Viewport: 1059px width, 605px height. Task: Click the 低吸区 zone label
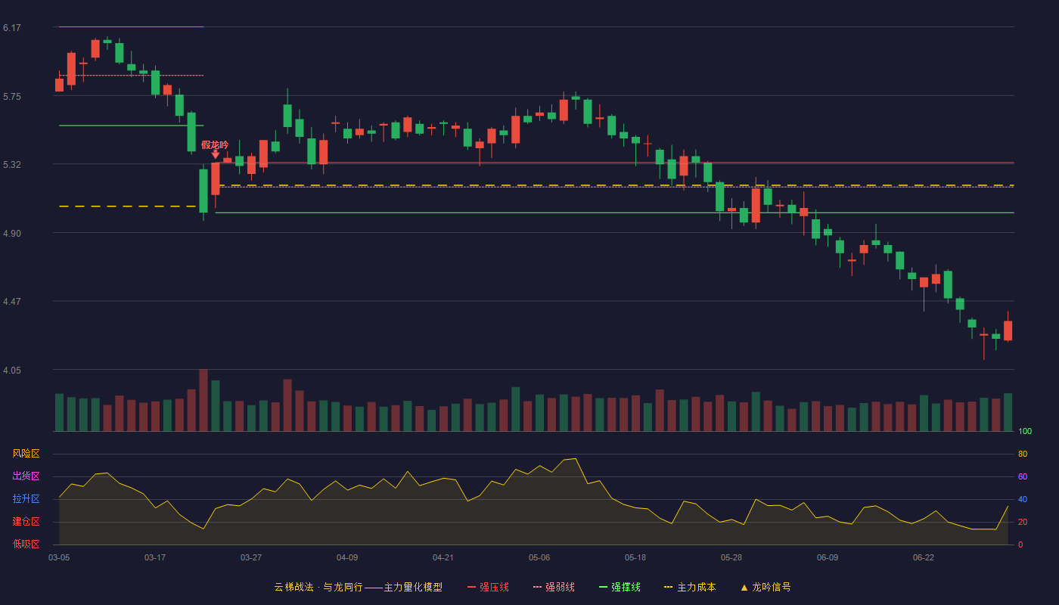click(26, 544)
